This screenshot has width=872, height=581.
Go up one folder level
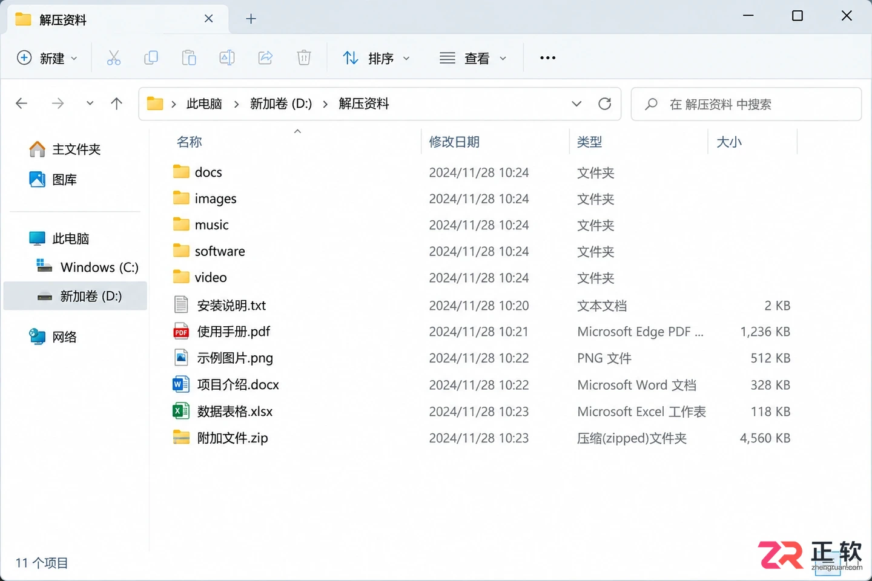(x=117, y=103)
